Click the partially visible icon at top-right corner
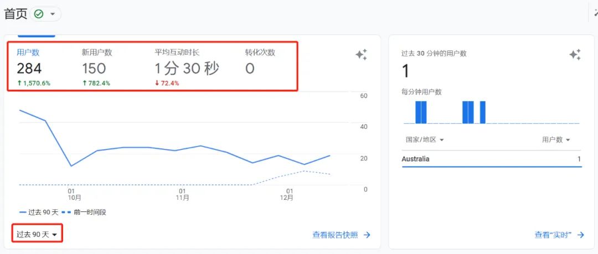Viewport: 598px width, 254px height. pyautogui.click(x=595, y=13)
